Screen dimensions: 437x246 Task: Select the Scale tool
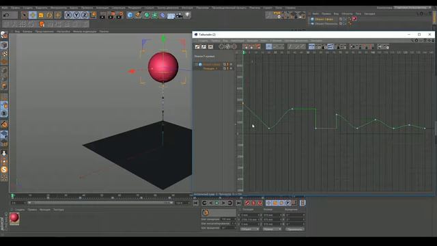(x=41, y=15)
